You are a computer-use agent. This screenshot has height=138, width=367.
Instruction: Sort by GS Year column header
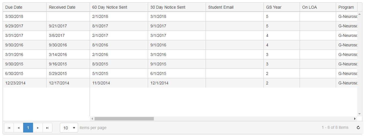pyautogui.click(x=274, y=7)
